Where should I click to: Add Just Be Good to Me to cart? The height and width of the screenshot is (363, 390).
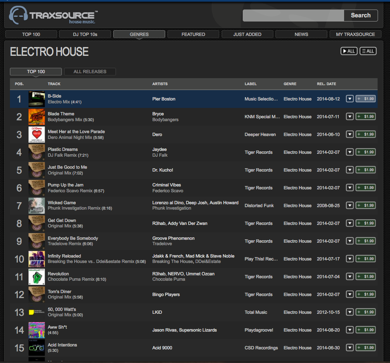pyautogui.click(x=365, y=170)
